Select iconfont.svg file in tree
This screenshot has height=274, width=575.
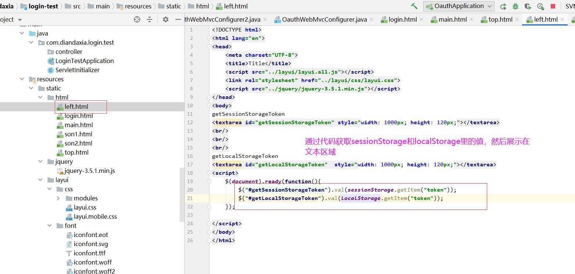[x=91, y=244]
